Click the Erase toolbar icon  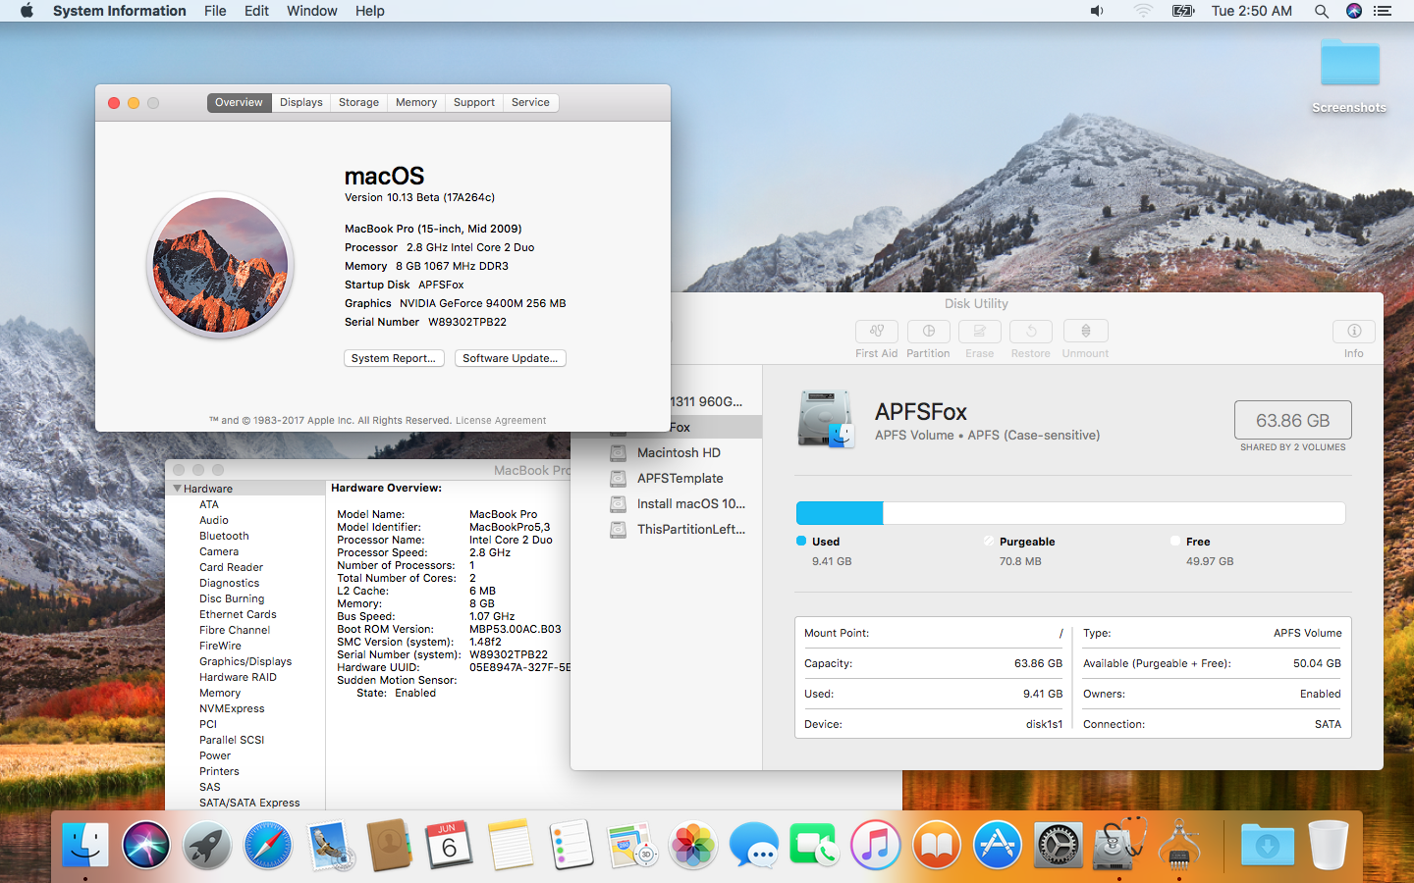tap(979, 332)
